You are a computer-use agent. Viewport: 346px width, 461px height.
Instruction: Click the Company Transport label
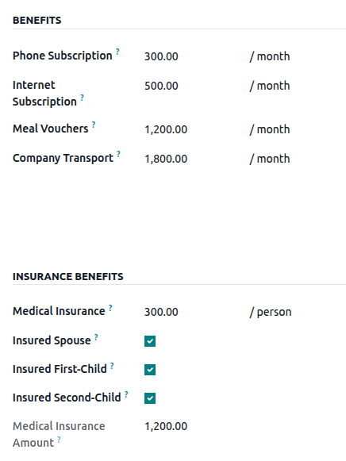(63, 158)
